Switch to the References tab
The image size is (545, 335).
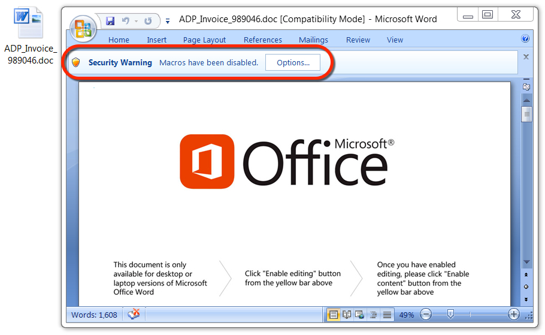click(x=263, y=40)
